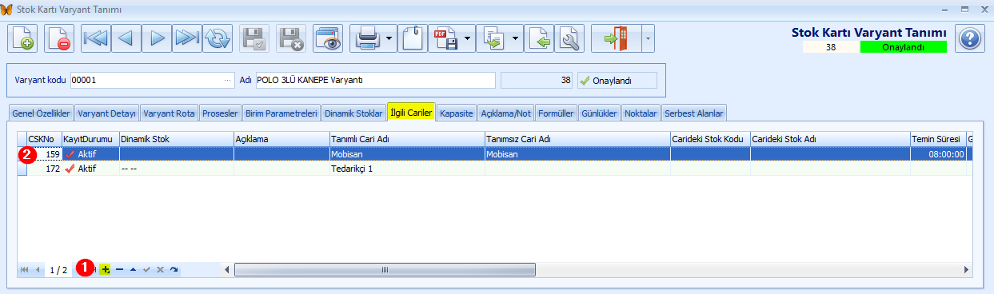This screenshot has width=994, height=294.
Task: Open attachments with the paperclip page icon
Action: (x=413, y=38)
